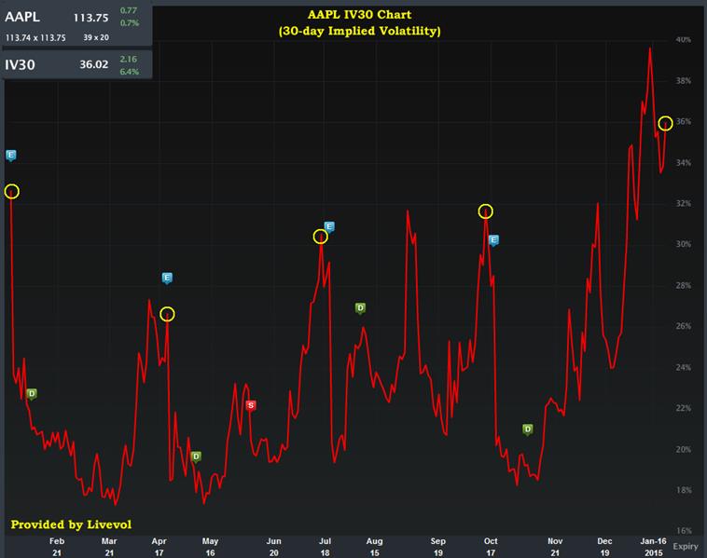Click the 36% y-axis label
The width and height of the screenshot is (707, 558).
coord(683,122)
